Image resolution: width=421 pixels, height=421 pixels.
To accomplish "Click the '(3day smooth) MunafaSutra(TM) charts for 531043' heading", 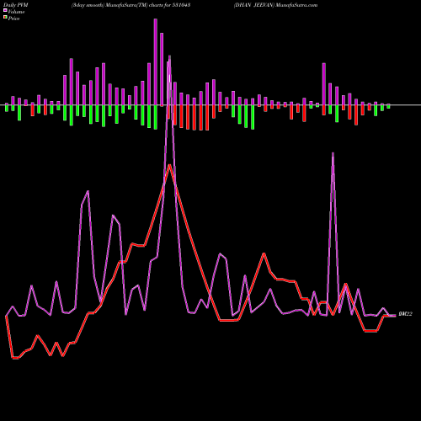I will 131,5.
